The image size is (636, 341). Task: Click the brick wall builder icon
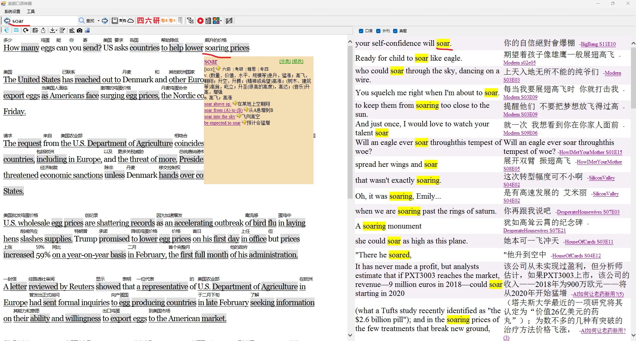point(72,30)
